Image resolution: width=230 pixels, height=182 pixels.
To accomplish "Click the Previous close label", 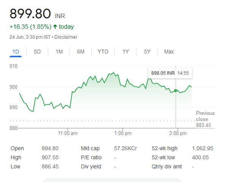I will pyautogui.click(x=205, y=116).
